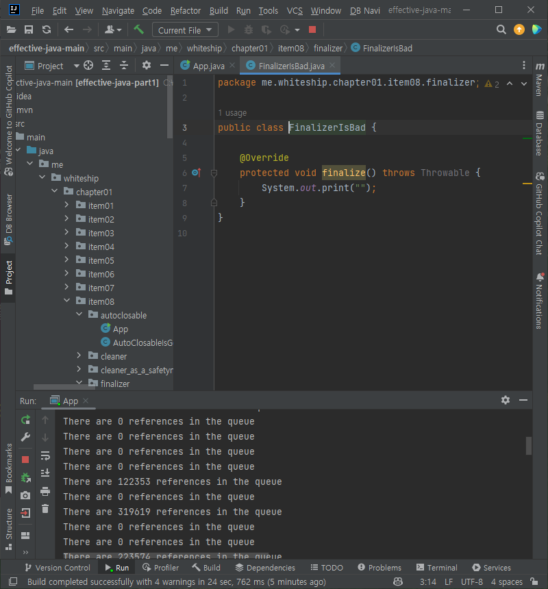
Task: Click the Synchronize reload icon in toolbar
Action: tap(47, 29)
